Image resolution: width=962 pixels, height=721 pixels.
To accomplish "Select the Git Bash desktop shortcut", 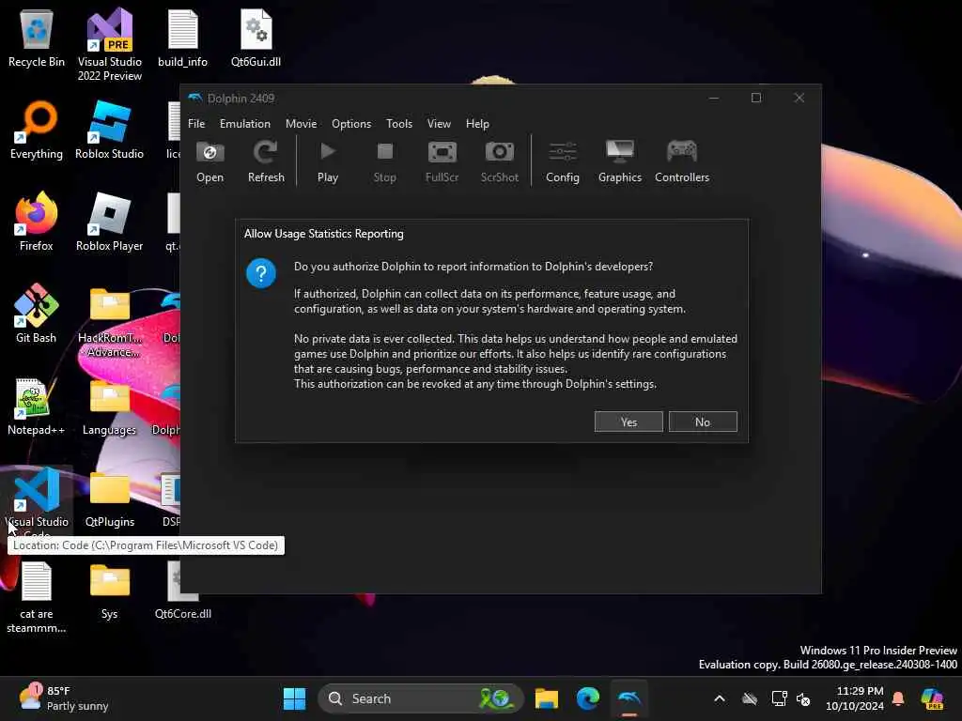I will tap(37, 314).
